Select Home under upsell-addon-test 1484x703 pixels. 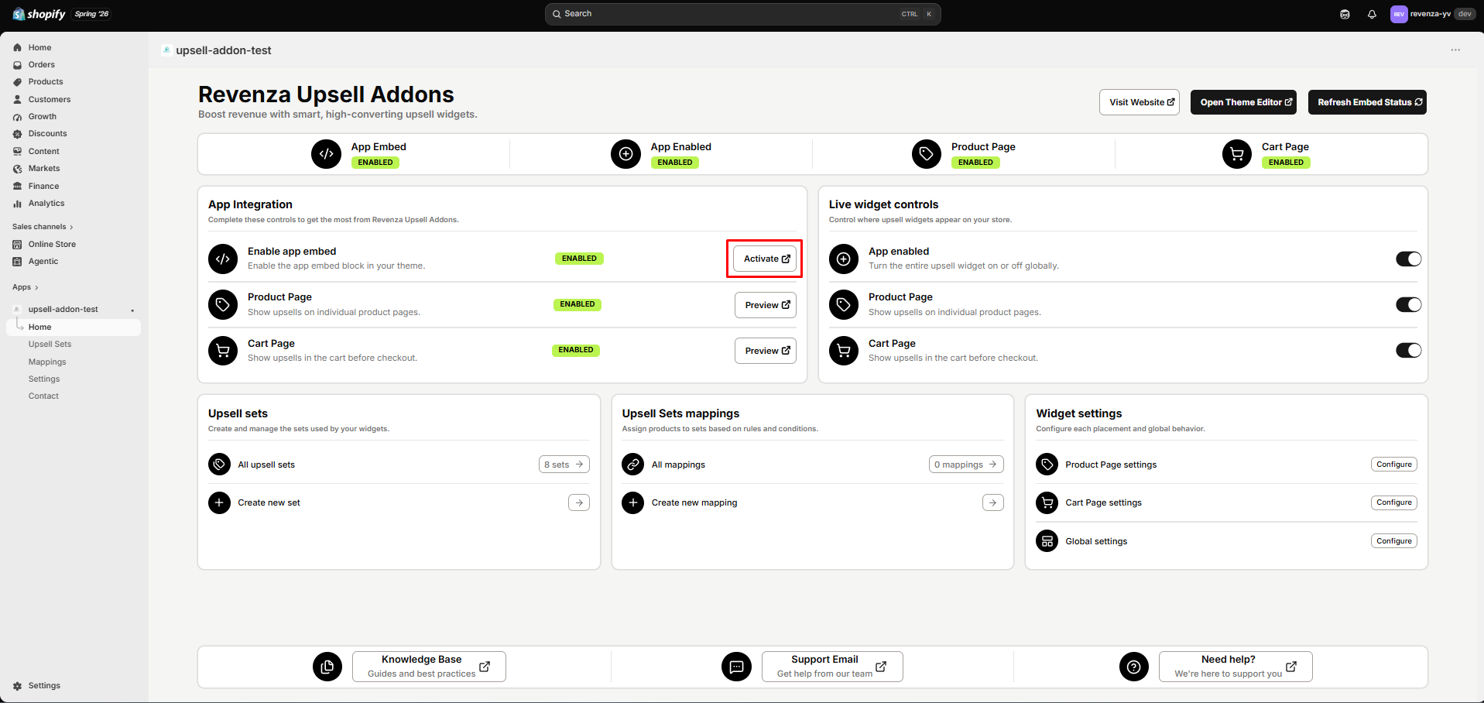(74, 327)
